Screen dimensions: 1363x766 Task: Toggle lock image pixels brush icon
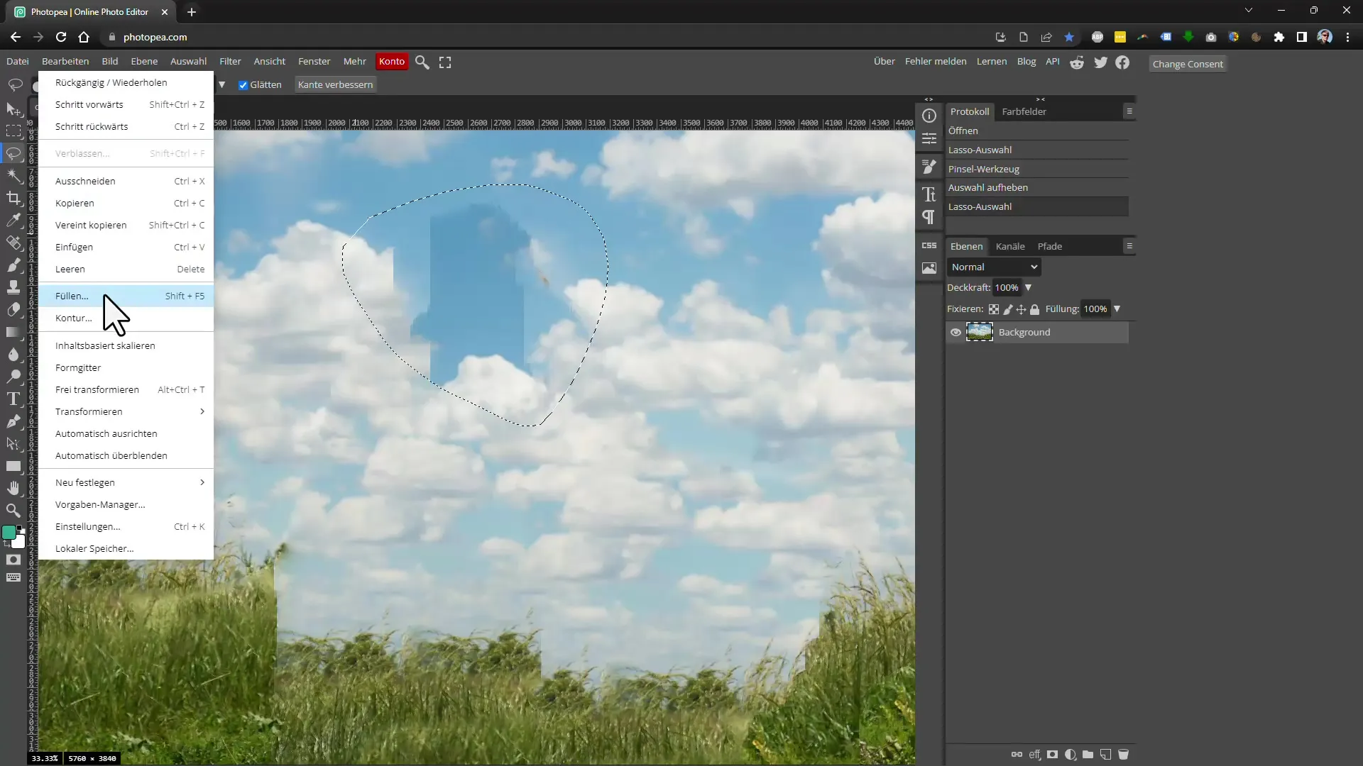[1007, 309]
